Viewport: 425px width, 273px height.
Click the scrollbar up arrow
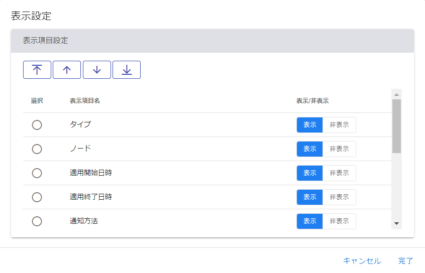(x=396, y=94)
